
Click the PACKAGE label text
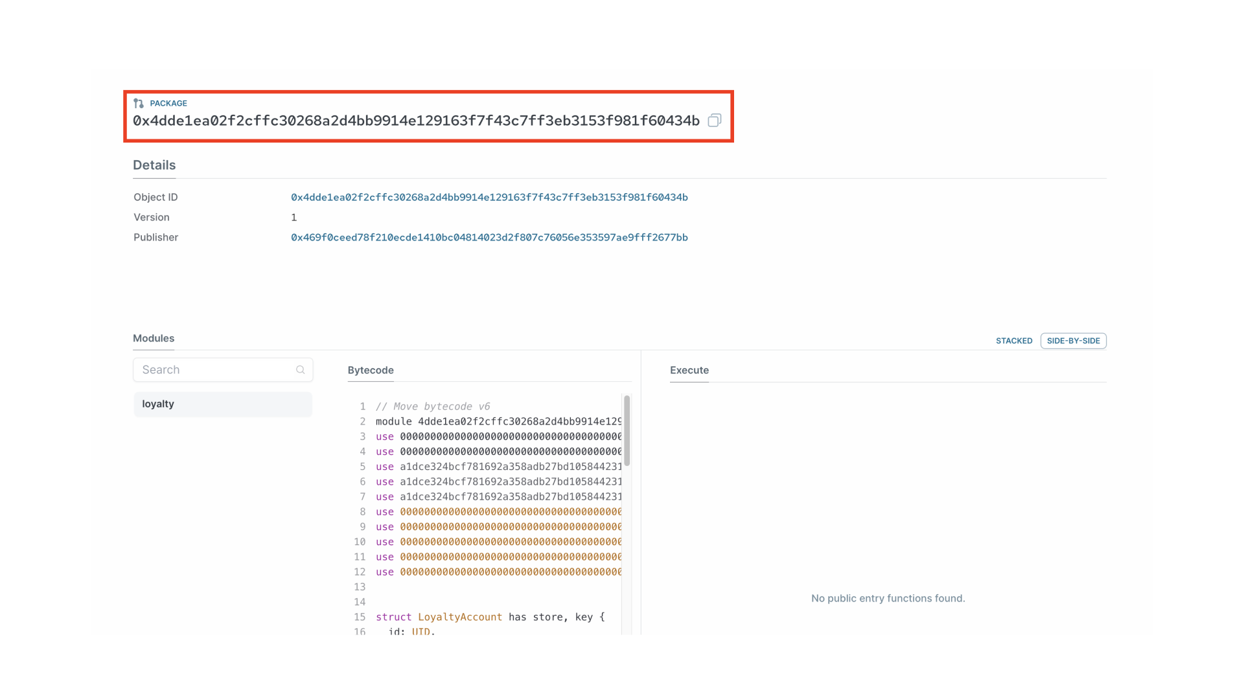coord(168,104)
